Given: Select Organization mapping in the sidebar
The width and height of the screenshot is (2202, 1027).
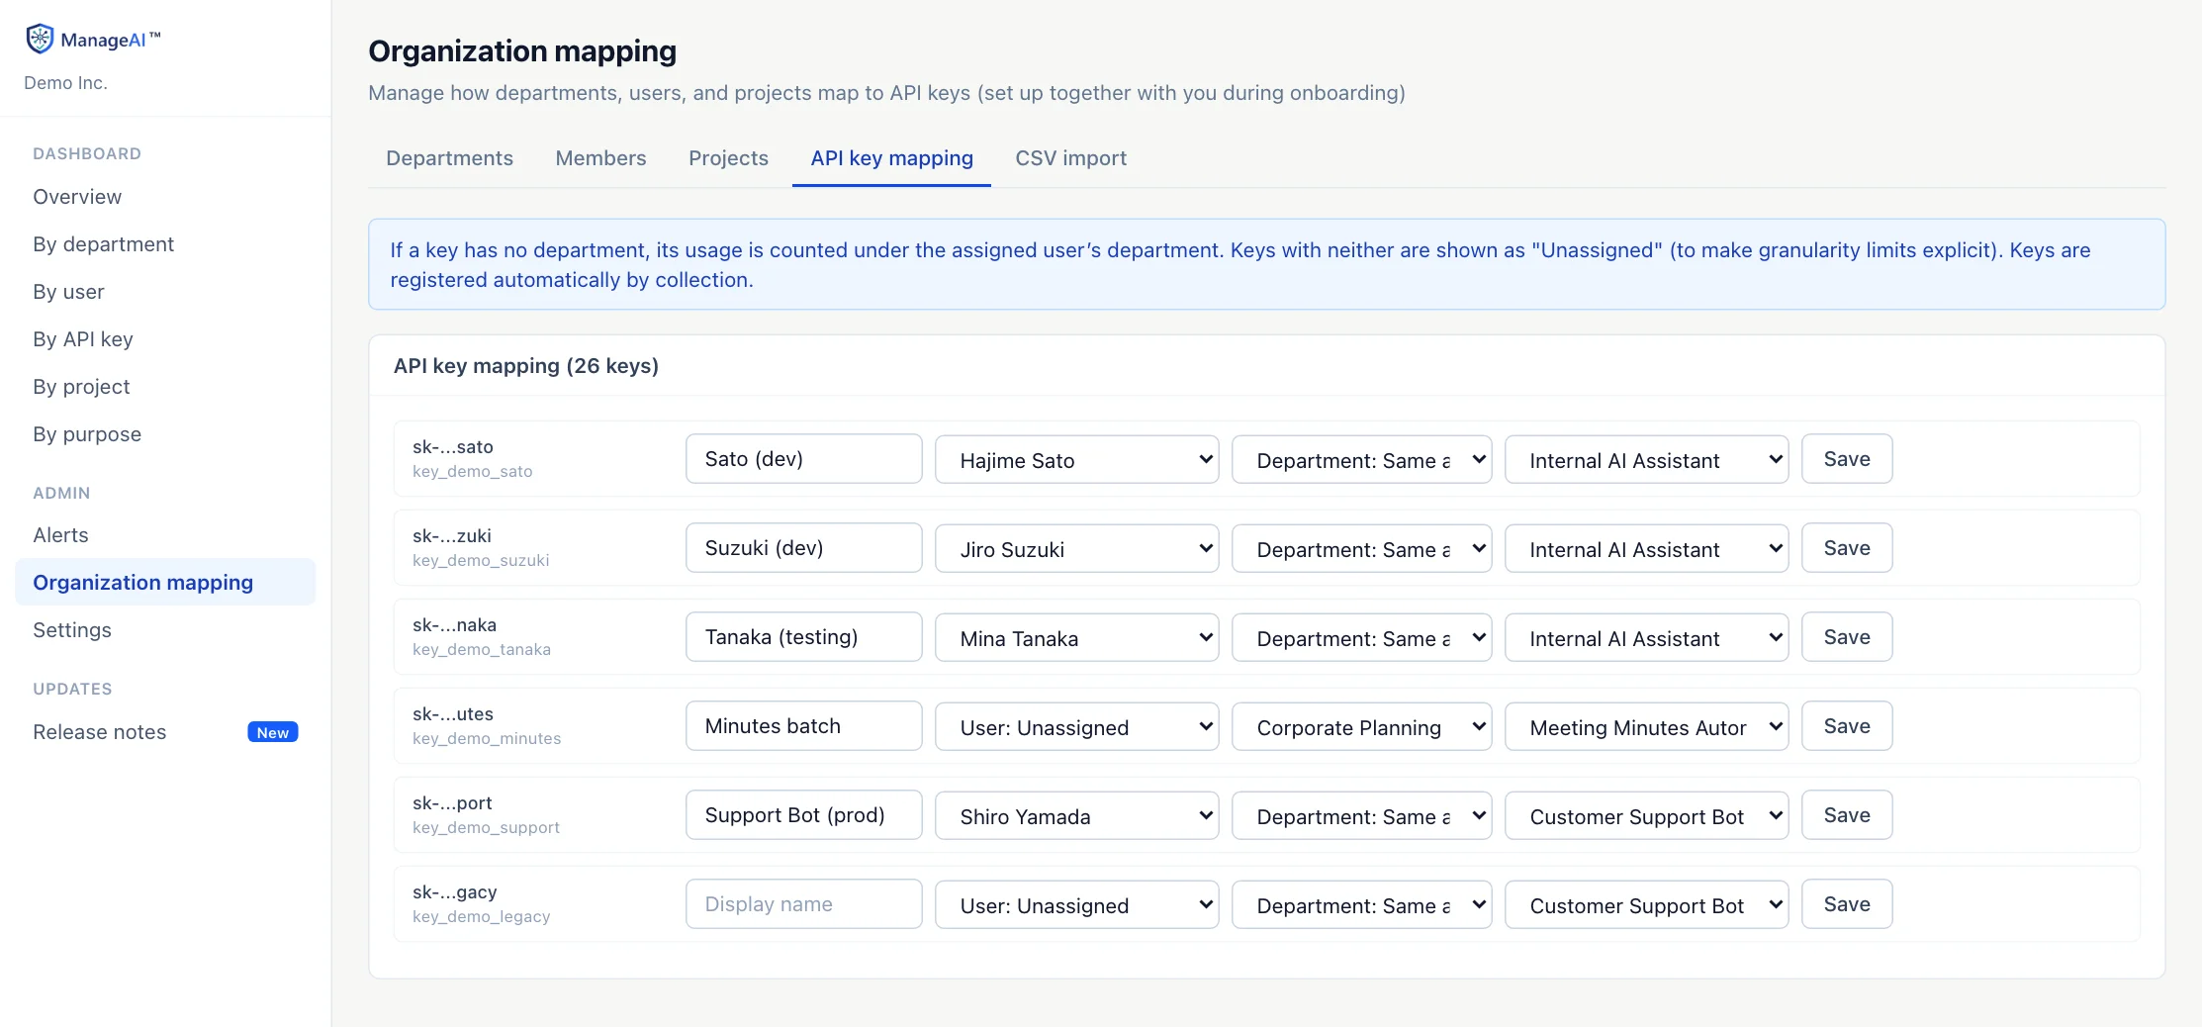Looking at the screenshot, I should (x=165, y=583).
